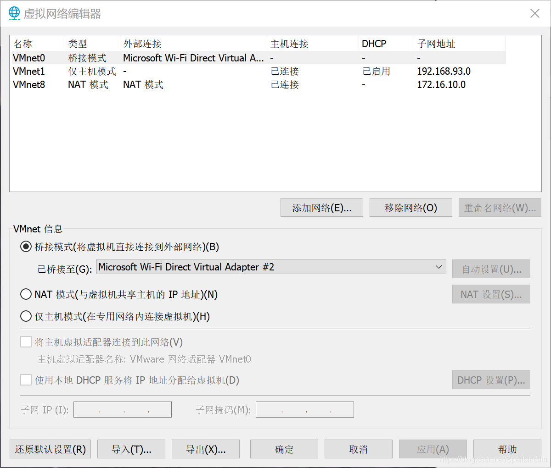This screenshot has width=551, height=468.
Task: Click VMnet1 type cell 仅主机模式
Action: click(92, 71)
